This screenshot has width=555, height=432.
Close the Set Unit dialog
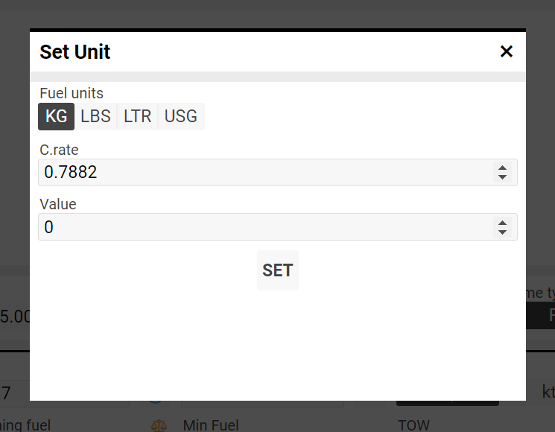tap(507, 51)
